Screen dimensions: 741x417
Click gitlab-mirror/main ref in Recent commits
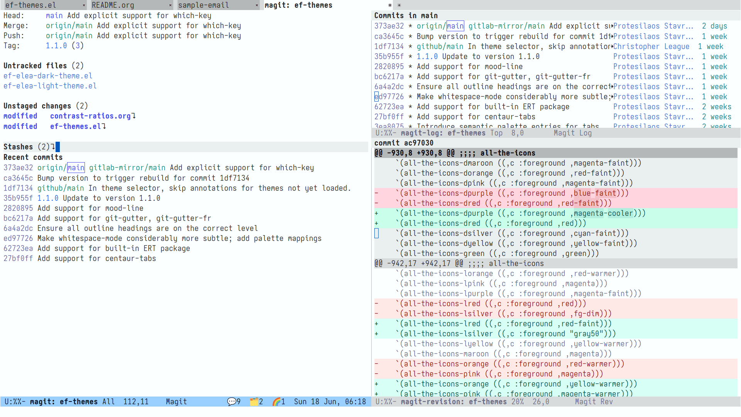(127, 168)
